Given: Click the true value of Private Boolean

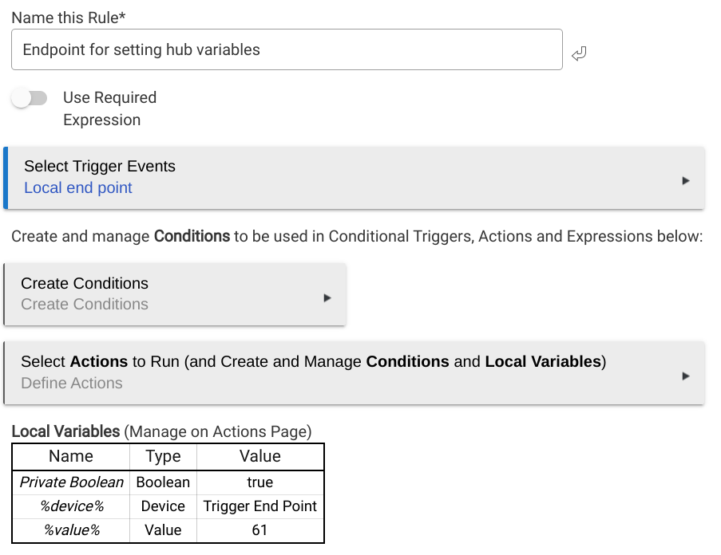Looking at the screenshot, I should (x=260, y=482).
